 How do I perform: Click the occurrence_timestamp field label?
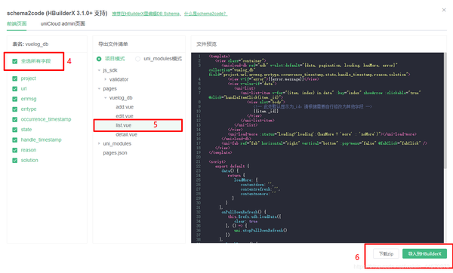click(46, 119)
